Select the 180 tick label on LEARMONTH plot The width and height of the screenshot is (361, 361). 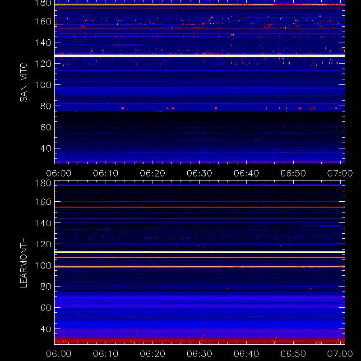click(x=43, y=183)
